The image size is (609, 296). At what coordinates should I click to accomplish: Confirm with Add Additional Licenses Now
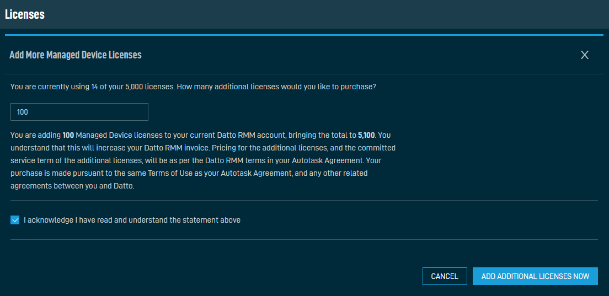pos(535,276)
